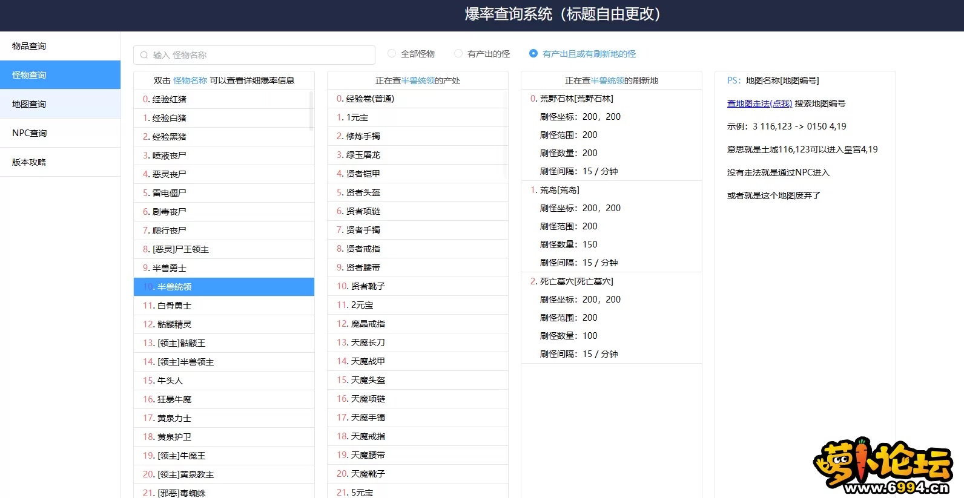The height and width of the screenshot is (498, 964).
Task: Choose drop item 天魔长刀
Action: coord(417,342)
